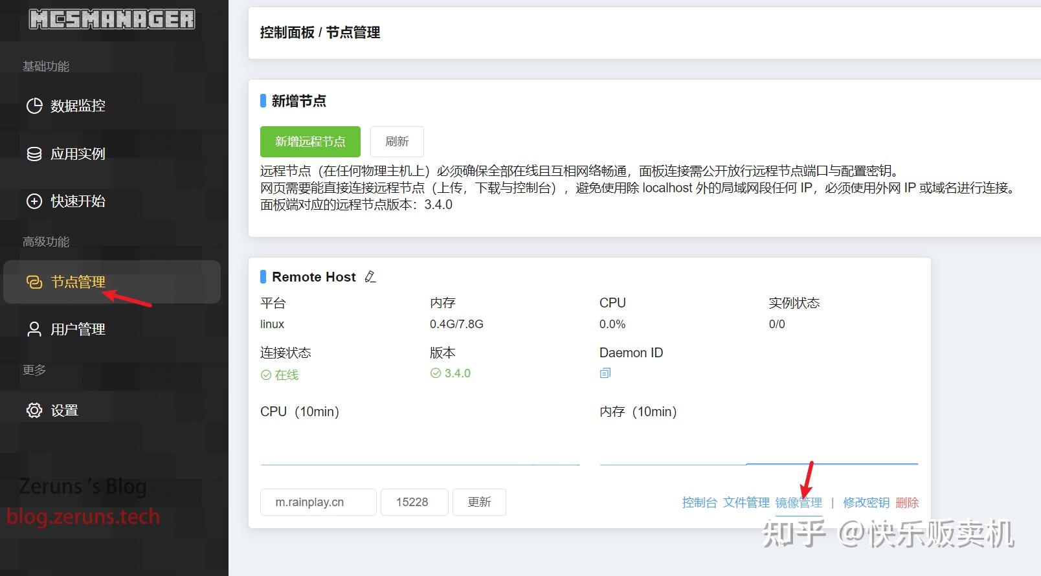The width and height of the screenshot is (1041, 576).
Task: Click the 快速开始 plus icon
Action: (x=34, y=201)
